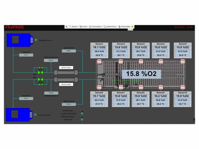Toggle the Compressor start B indicator

[36, 115]
